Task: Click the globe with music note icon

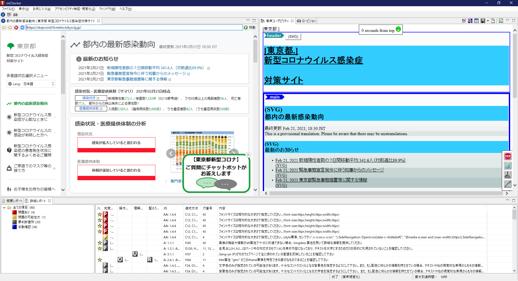Action: [x=470, y=21]
